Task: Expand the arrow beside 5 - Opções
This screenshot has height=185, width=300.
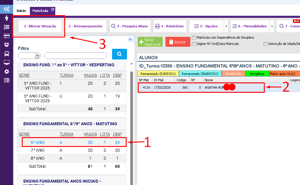Action: (226, 26)
